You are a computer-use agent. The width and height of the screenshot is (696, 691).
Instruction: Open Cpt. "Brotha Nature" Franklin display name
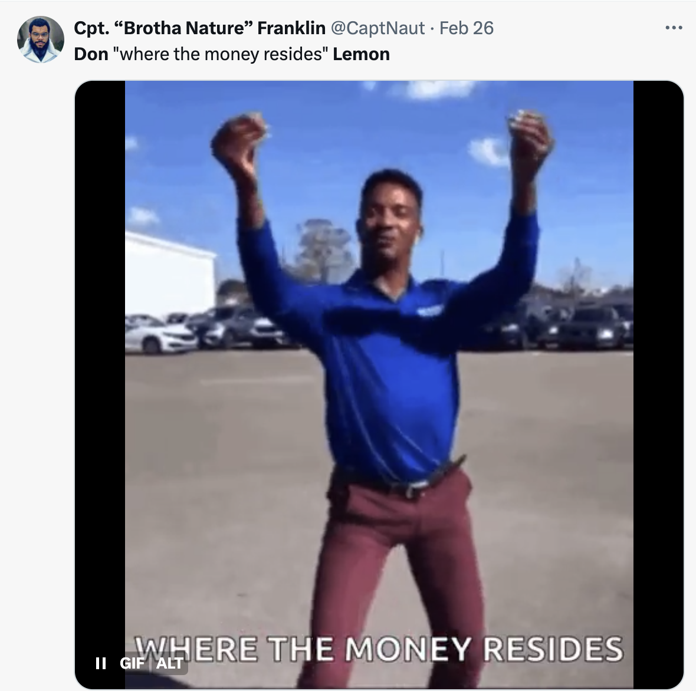[x=199, y=28]
